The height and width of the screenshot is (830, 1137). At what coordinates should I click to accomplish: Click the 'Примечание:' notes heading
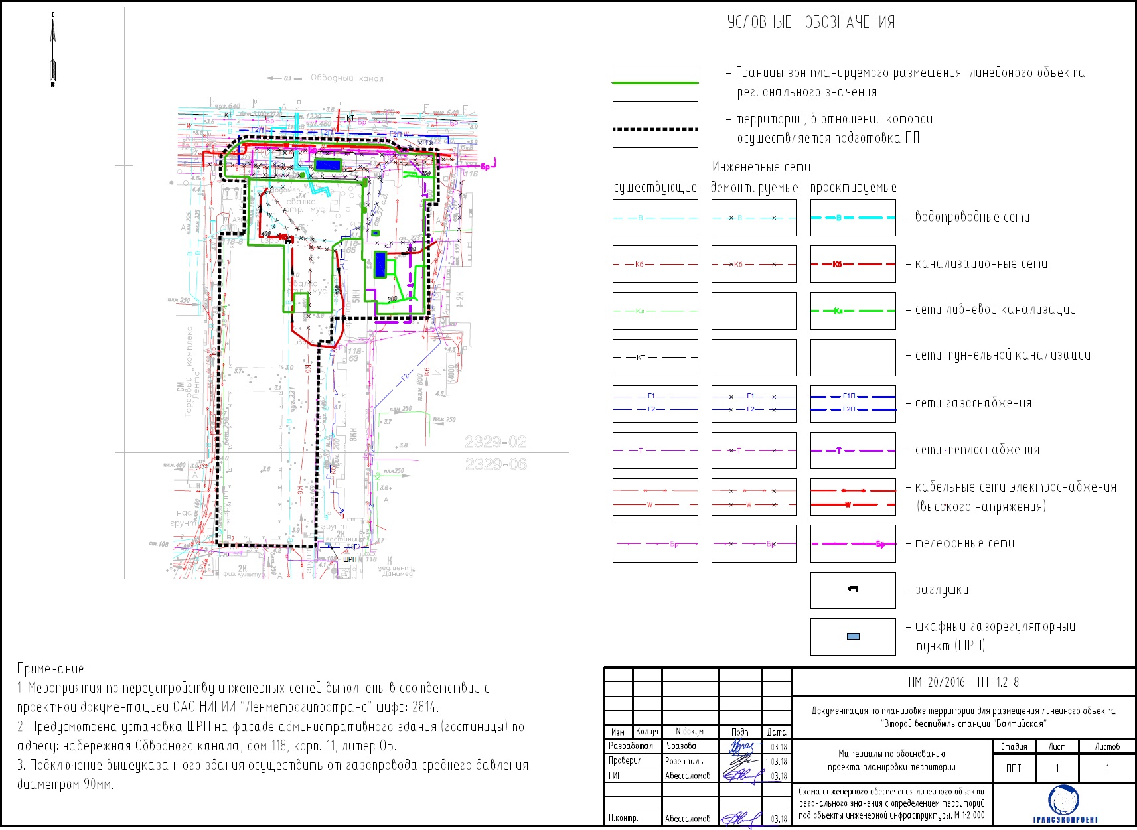[x=52, y=669]
